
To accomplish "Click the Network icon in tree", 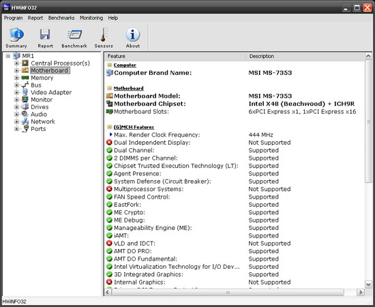I will point(25,121).
